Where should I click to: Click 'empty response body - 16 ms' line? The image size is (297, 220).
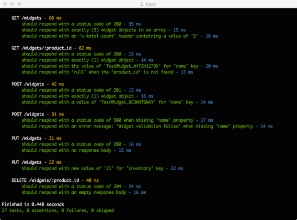(84, 192)
